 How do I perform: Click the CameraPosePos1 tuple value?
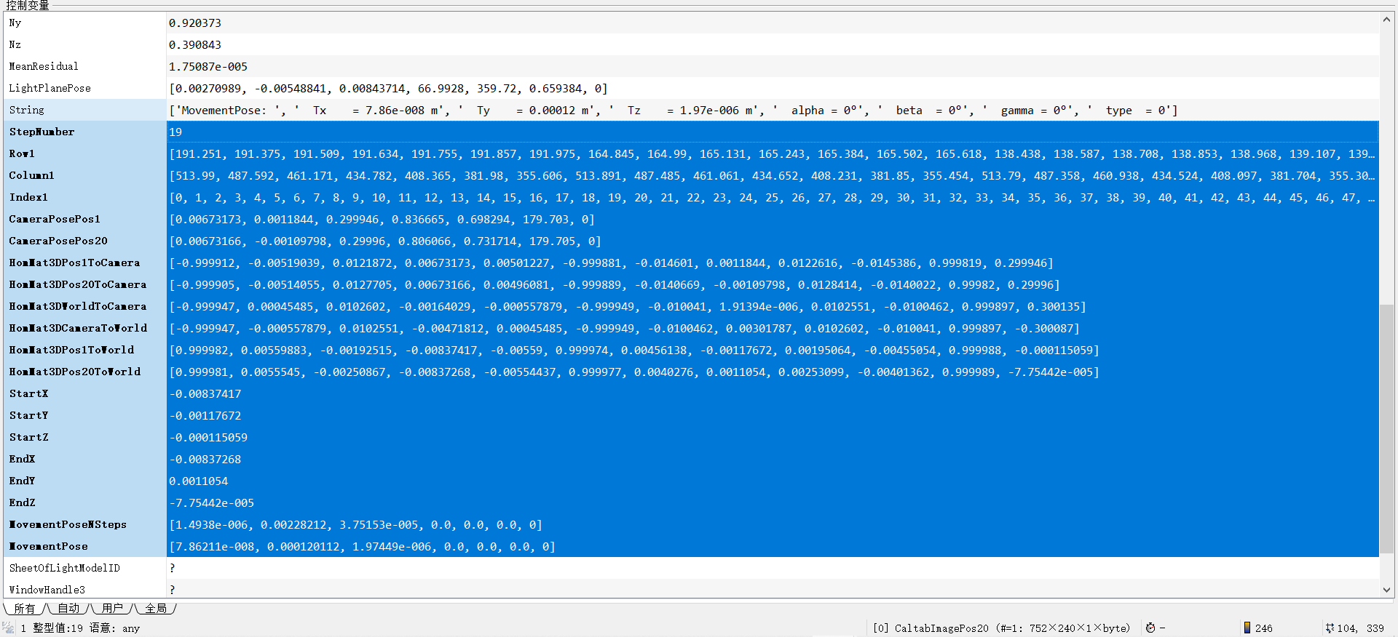click(x=382, y=220)
